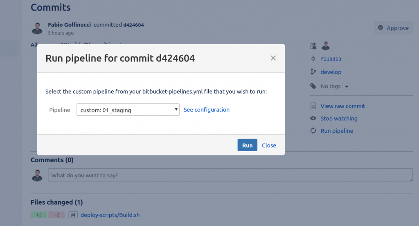Screen dimensions: 419x226
Task: Open parent commit f218d23
Action: (x=331, y=59)
